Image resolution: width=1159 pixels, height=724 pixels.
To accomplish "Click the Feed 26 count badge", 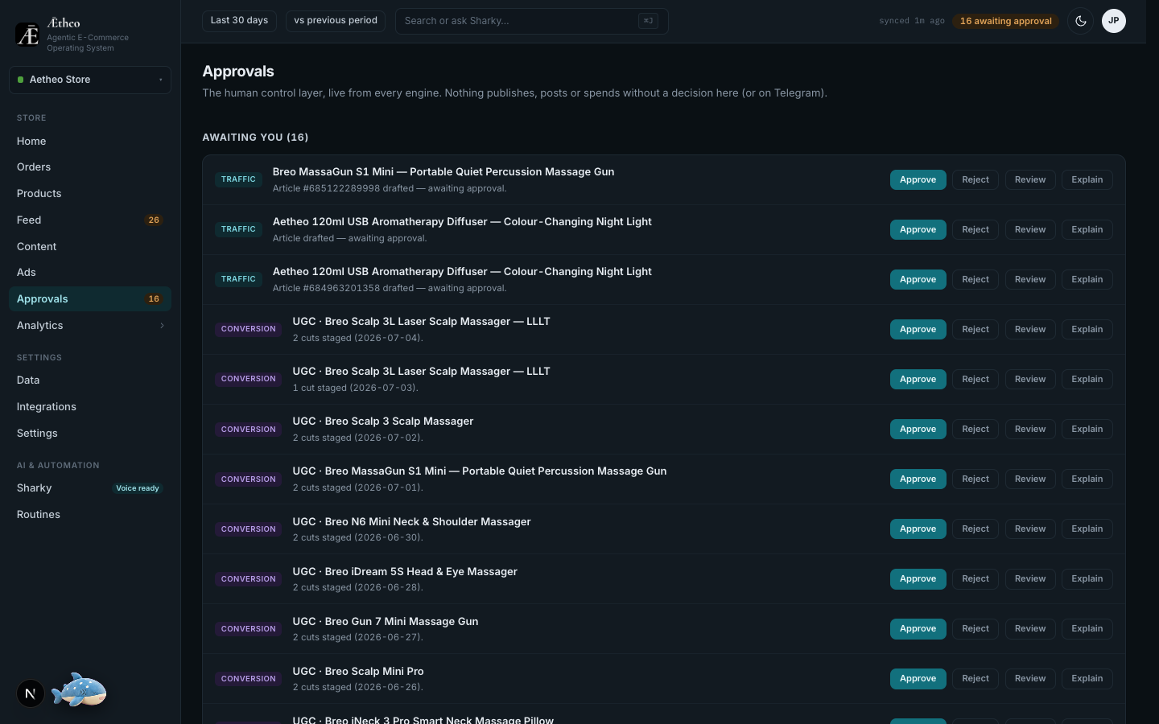I will click(x=154, y=220).
